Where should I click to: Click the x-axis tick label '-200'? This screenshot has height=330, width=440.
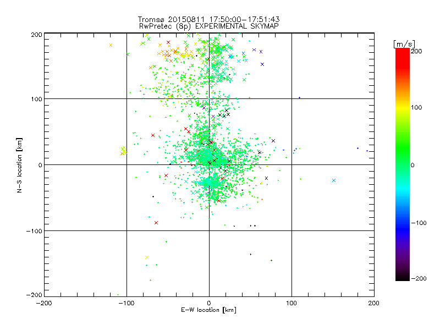click(x=44, y=303)
